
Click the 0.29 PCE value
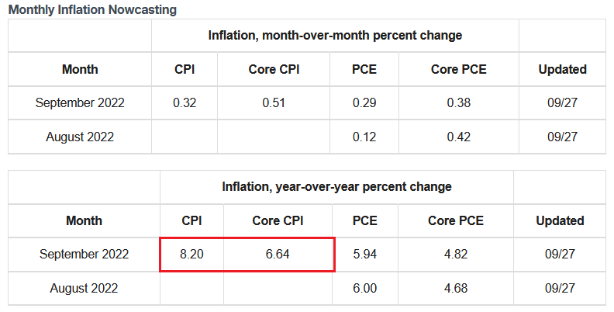pyautogui.click(x=364, y=102)
